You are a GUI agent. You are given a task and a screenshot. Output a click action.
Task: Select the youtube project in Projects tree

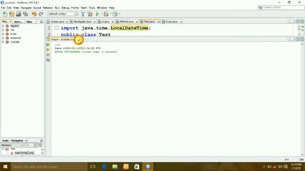coord(15,42)
